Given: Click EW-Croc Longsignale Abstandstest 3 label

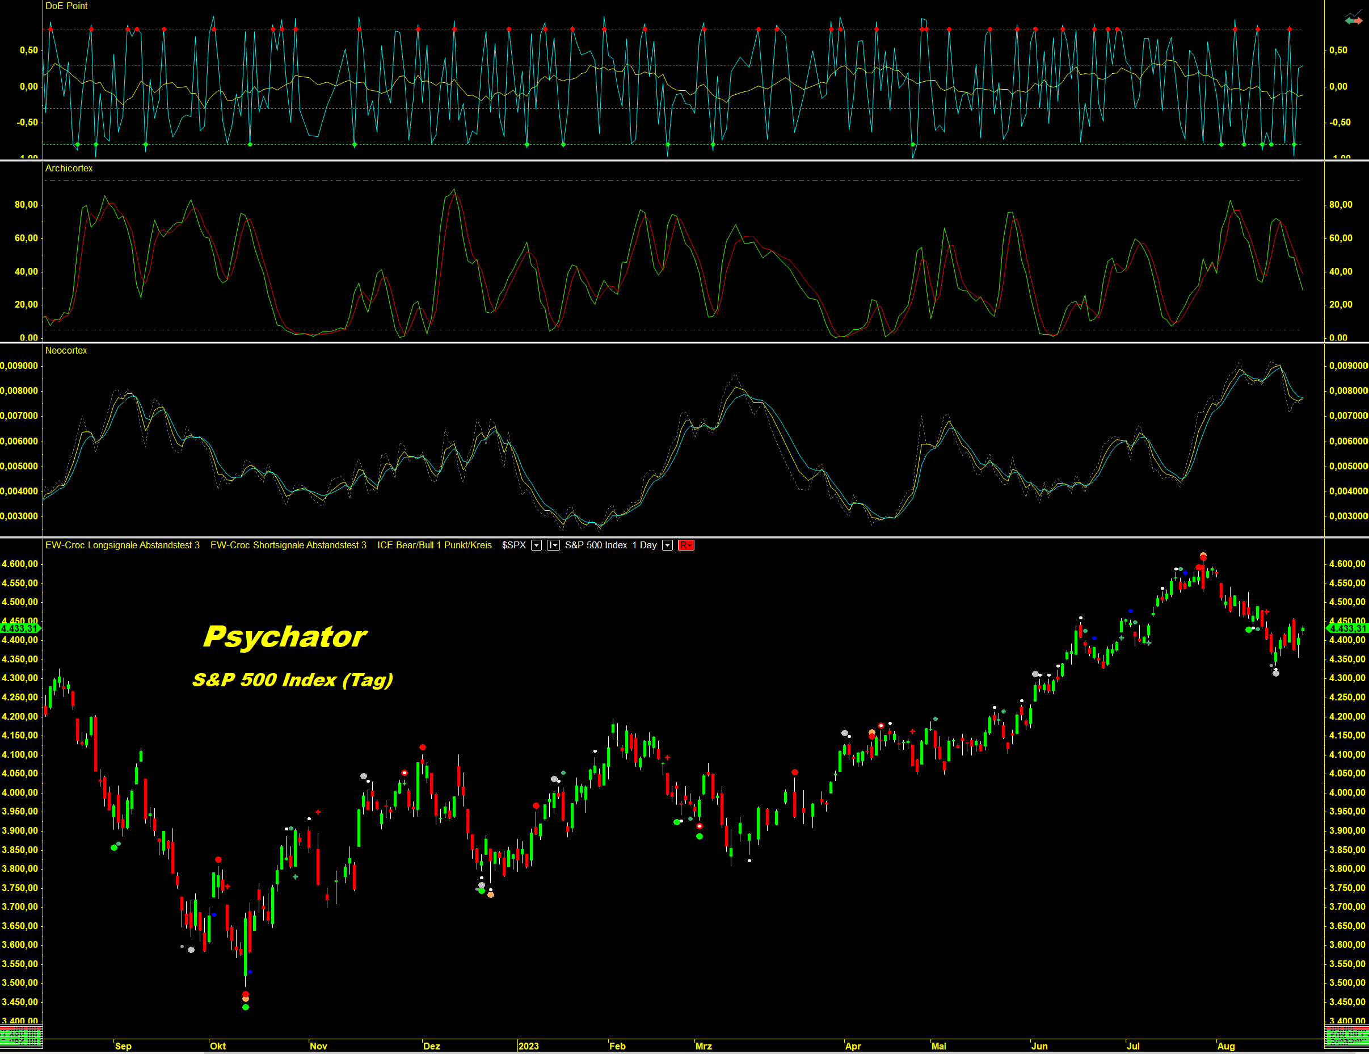Looking at the screenshot, I should click(122, 545).
